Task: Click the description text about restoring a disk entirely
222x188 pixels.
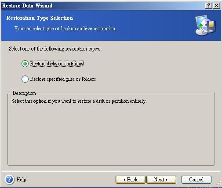Action: coord(79,101)
